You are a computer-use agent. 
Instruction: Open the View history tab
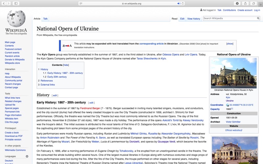point(194,19)
